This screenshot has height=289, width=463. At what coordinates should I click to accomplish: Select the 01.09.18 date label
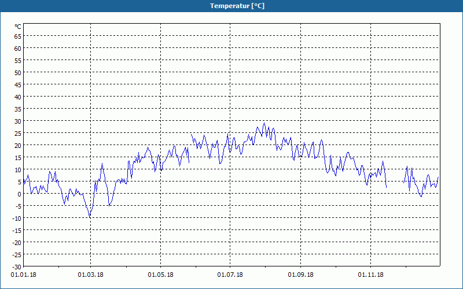click(300, 275)
